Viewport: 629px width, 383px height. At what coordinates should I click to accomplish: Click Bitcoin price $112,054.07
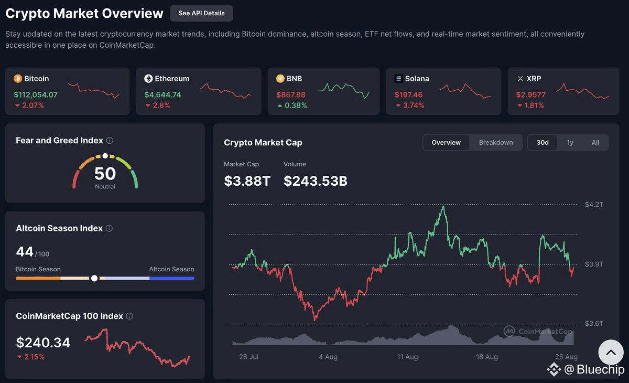(x=36, y=95)
